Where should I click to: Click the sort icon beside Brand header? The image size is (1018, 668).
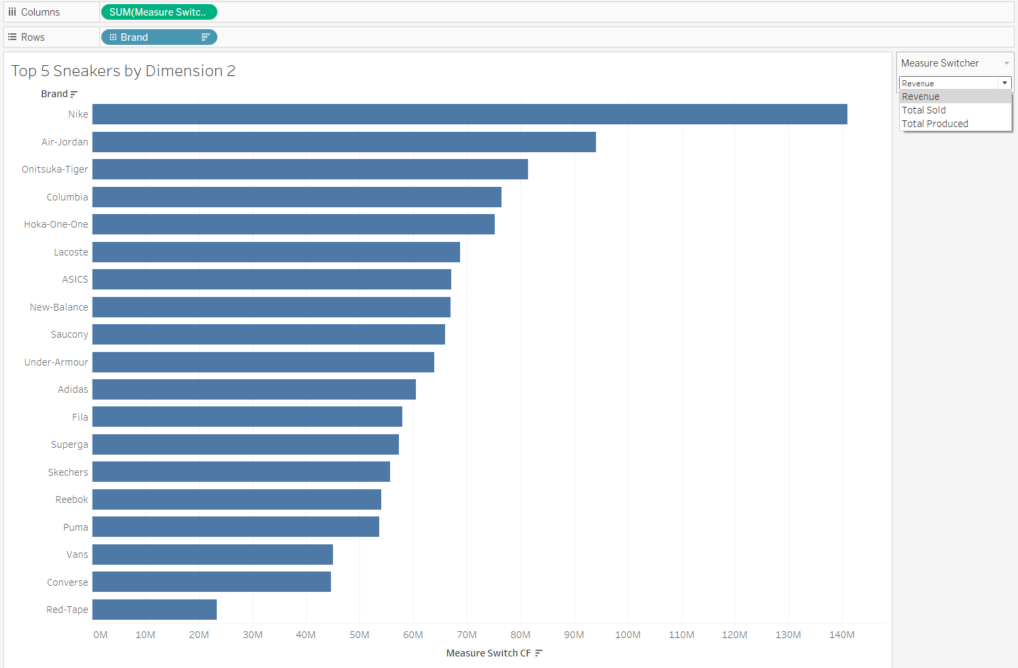point(74,94)
